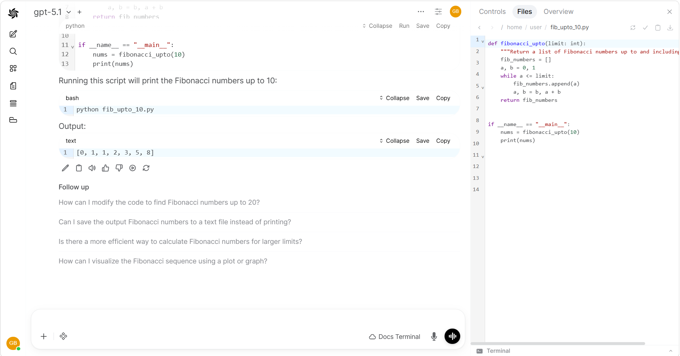Run the python code block
Screen dimensions: 680x356
click(x=404, y=26)
